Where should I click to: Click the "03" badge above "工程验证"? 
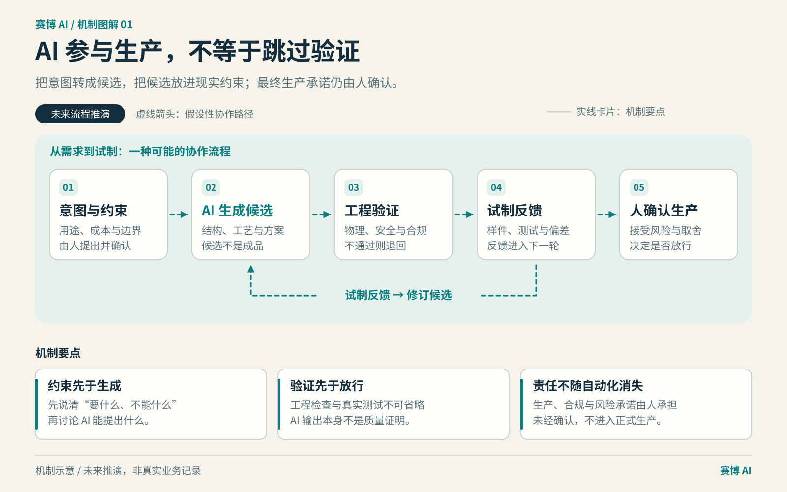point(354,187)
